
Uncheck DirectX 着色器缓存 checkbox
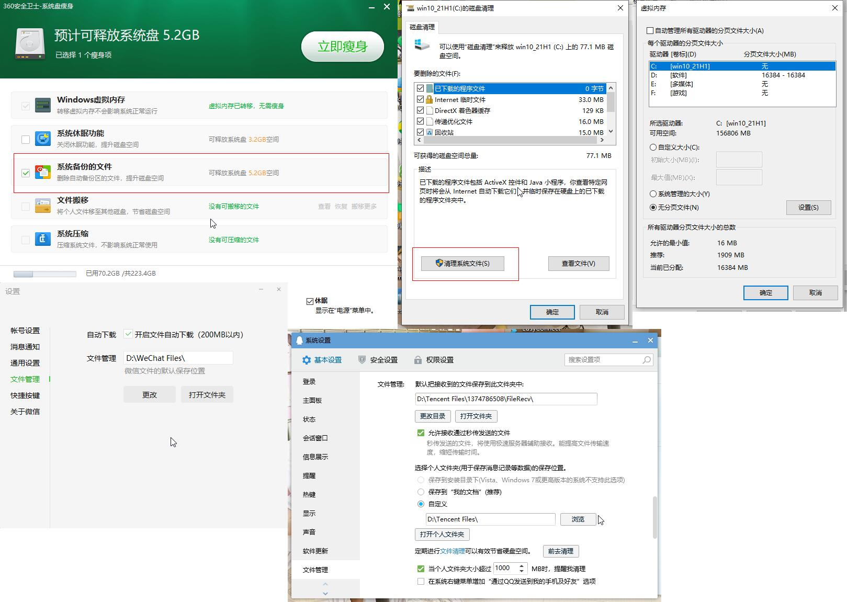[x=420, y=110]
